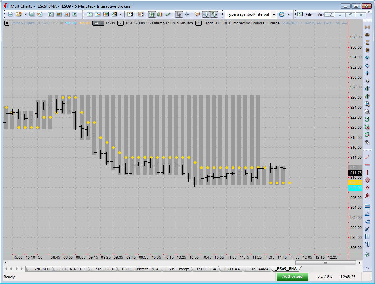Select the Andrews pitchfork tool
Viewport: 375px width, 284px height.
click(x=367, y=196)
